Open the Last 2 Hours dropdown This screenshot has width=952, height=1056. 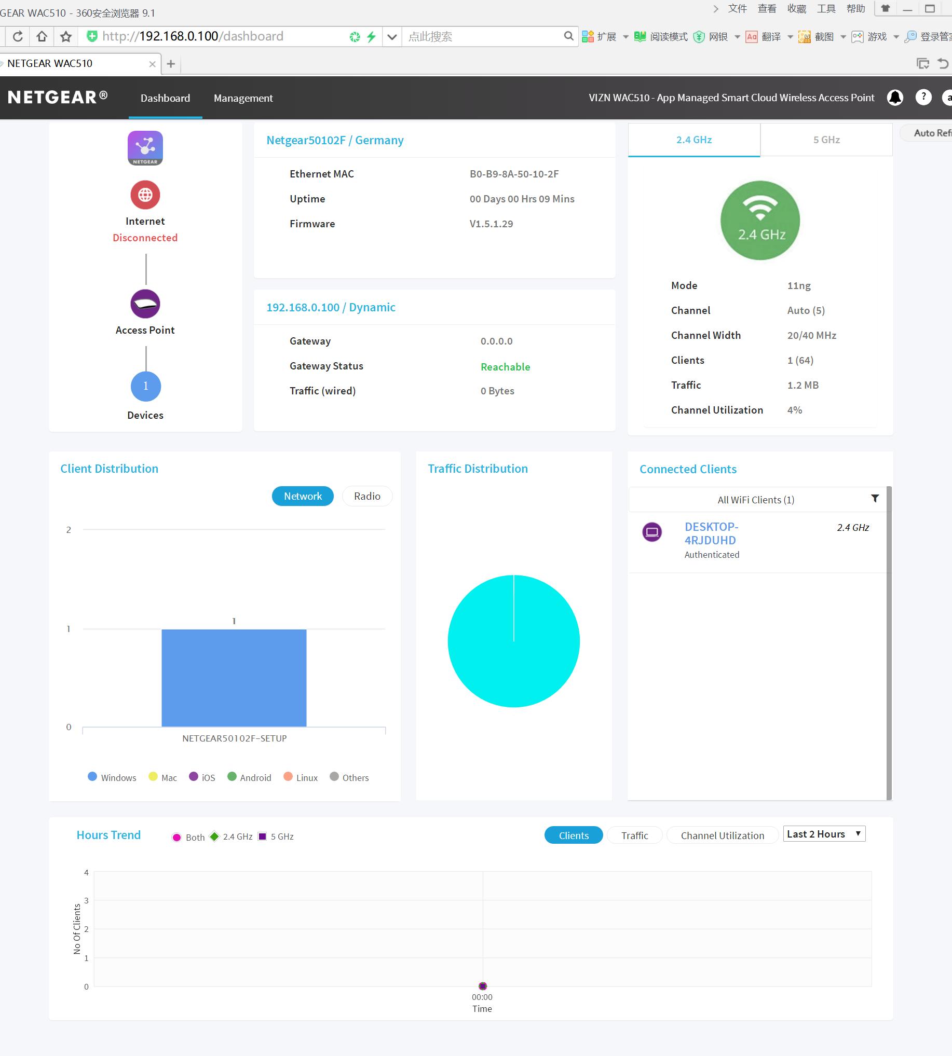pos(824,834)
